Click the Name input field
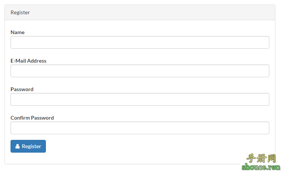The image size is (281, 171). 140,42
